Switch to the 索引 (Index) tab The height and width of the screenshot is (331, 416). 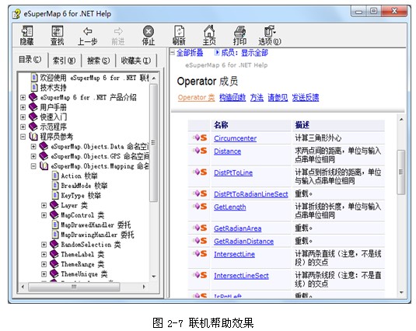[65, 61]
